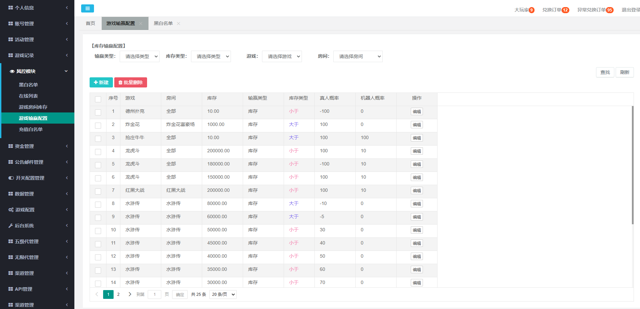Click the page number input field

tap(155, 294)
